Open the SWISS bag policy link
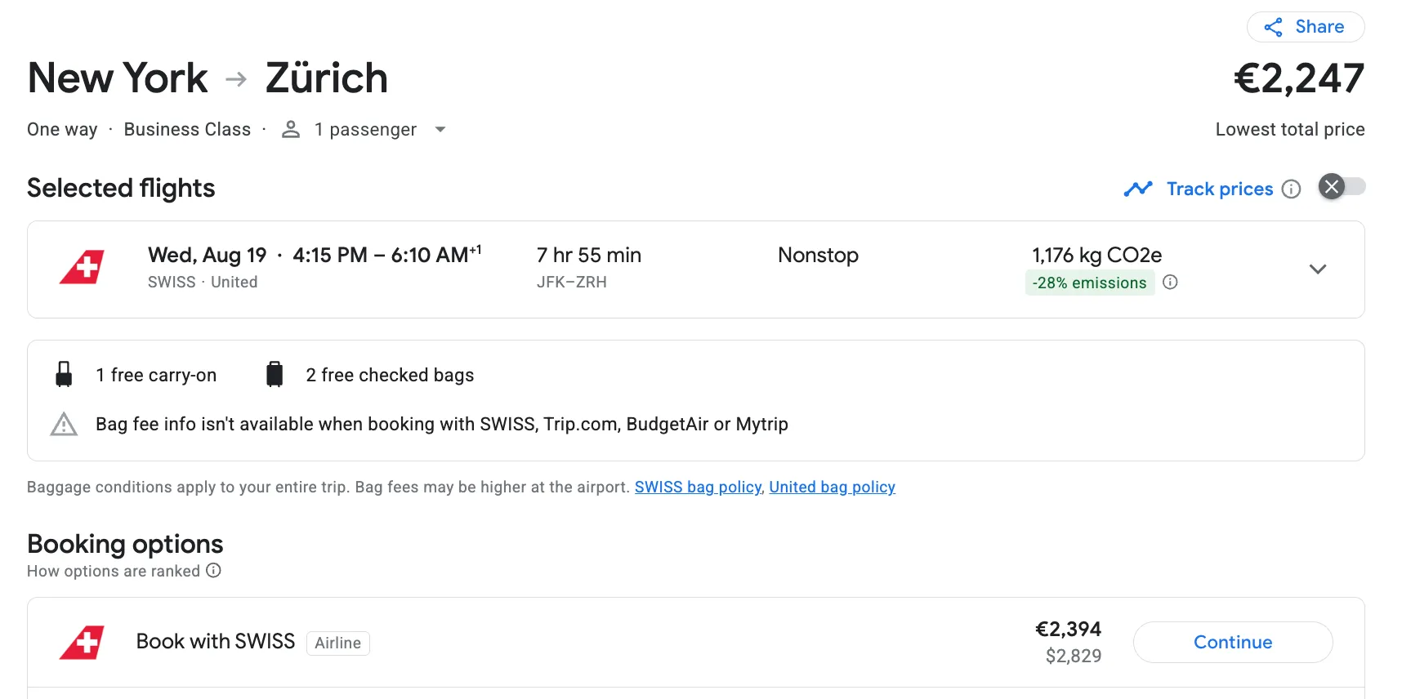The width and height of the screenshot is (1402, 699). click(x=698, y=487)
